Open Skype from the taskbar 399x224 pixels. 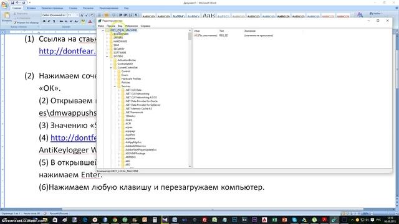[294, 220]
